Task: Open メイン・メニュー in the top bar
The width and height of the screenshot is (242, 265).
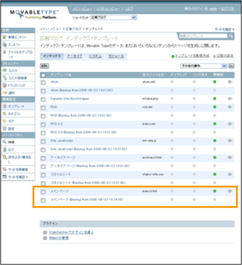Action: [x=82, y=9]
